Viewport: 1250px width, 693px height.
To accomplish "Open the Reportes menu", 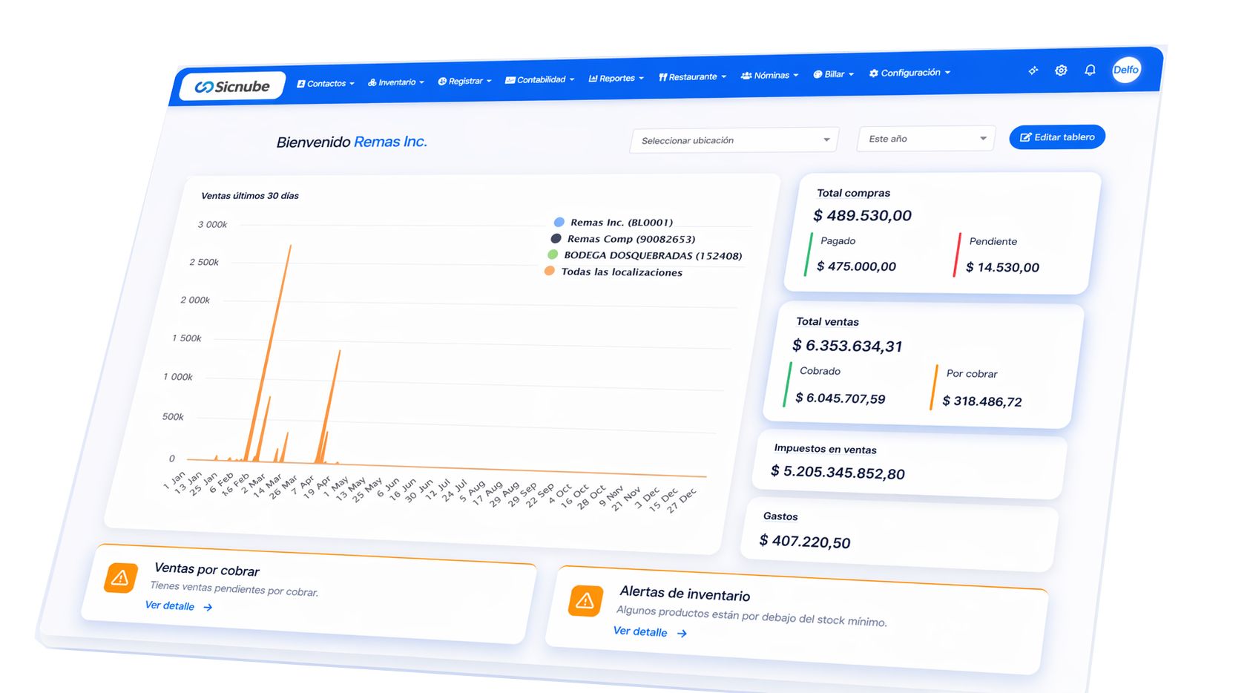I will pyautogui.click(x=615, y=78).
